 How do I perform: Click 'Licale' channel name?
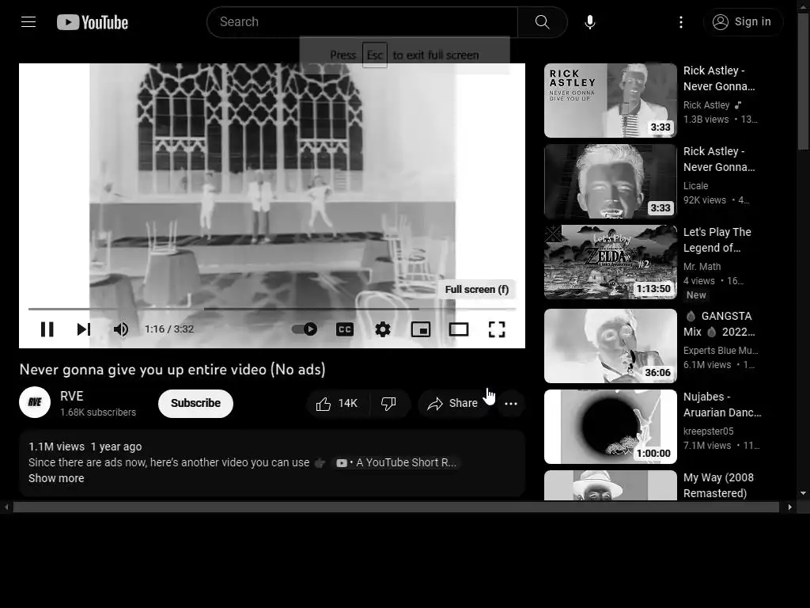696,186
